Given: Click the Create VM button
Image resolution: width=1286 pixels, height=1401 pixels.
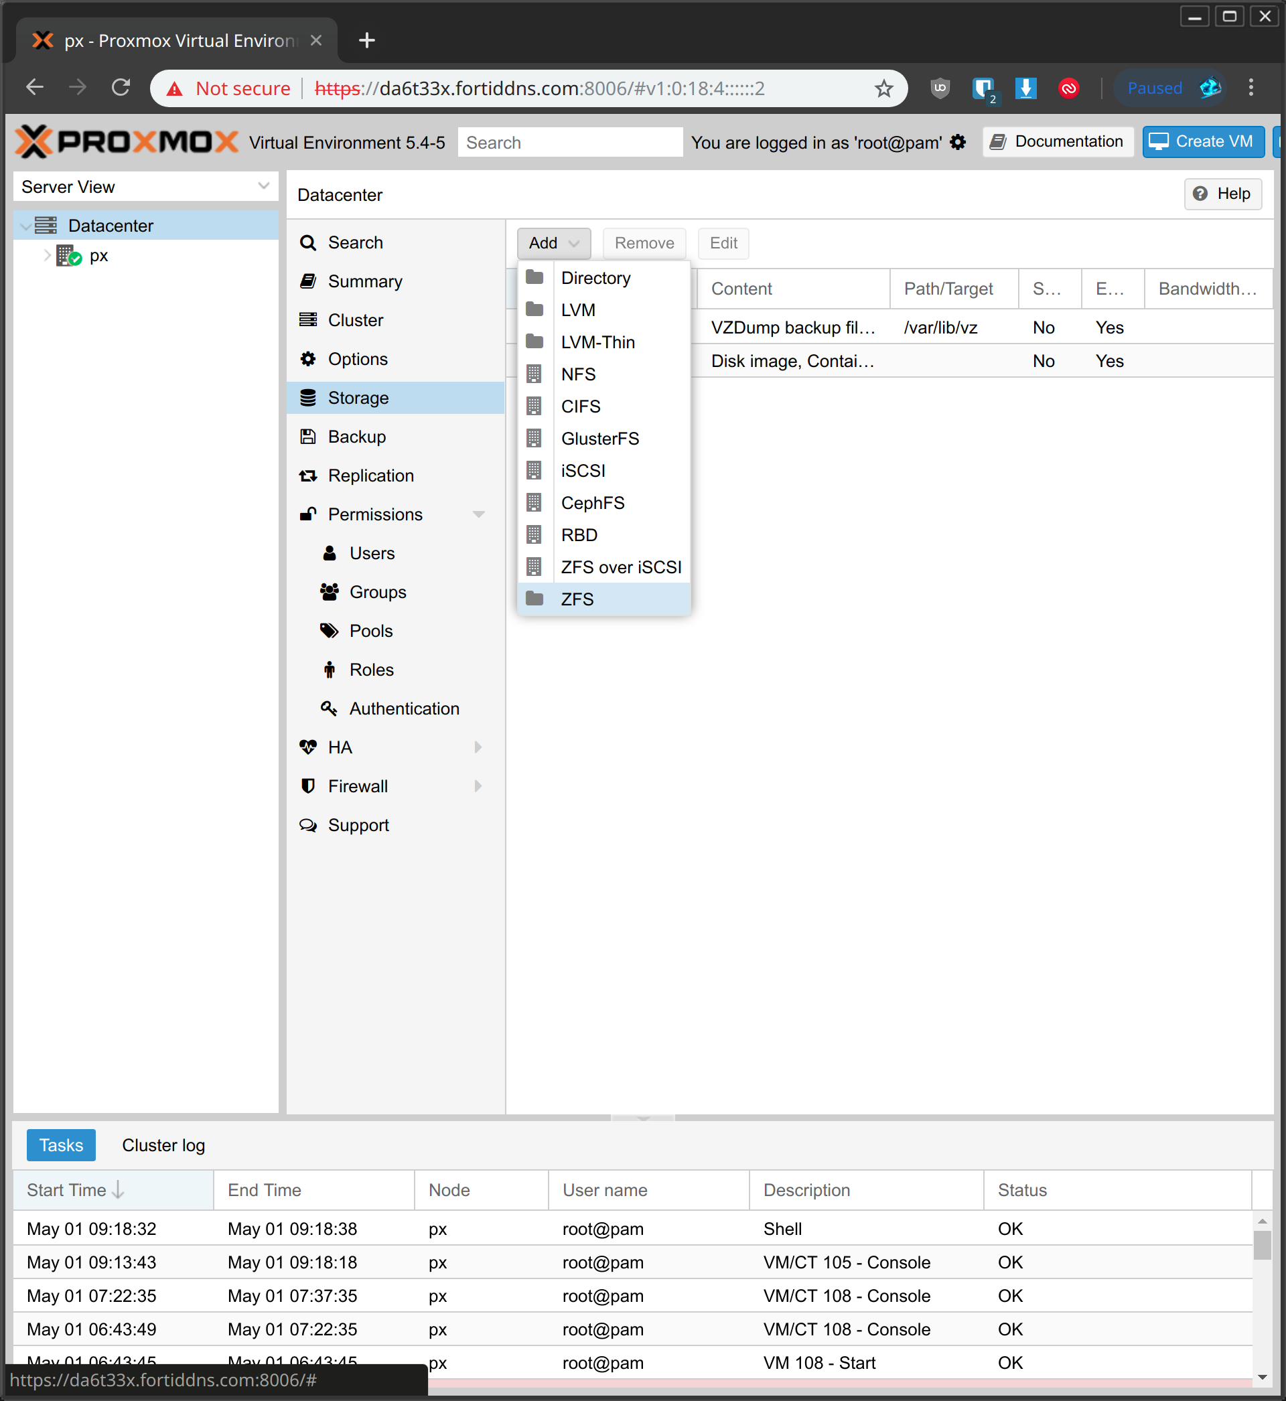Looking at the screenshot, I should 1203,142.
